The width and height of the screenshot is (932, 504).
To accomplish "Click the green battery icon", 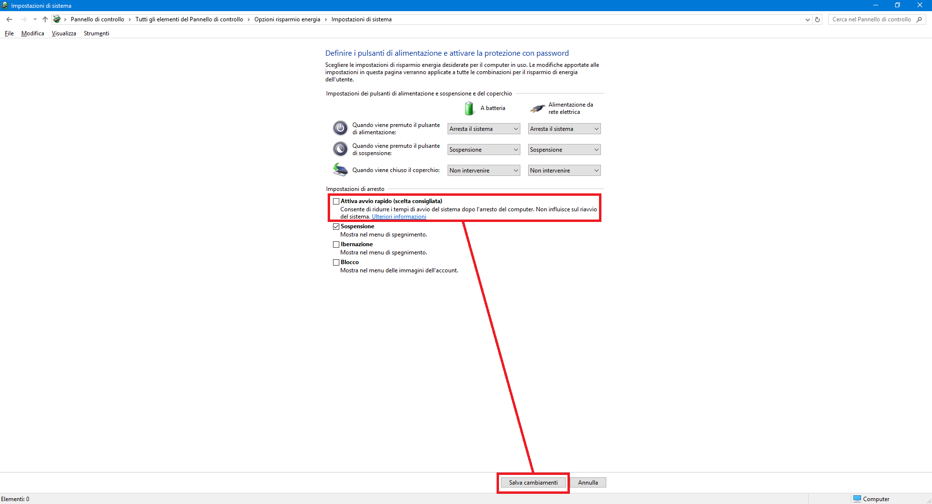I will tap(469, 108).
